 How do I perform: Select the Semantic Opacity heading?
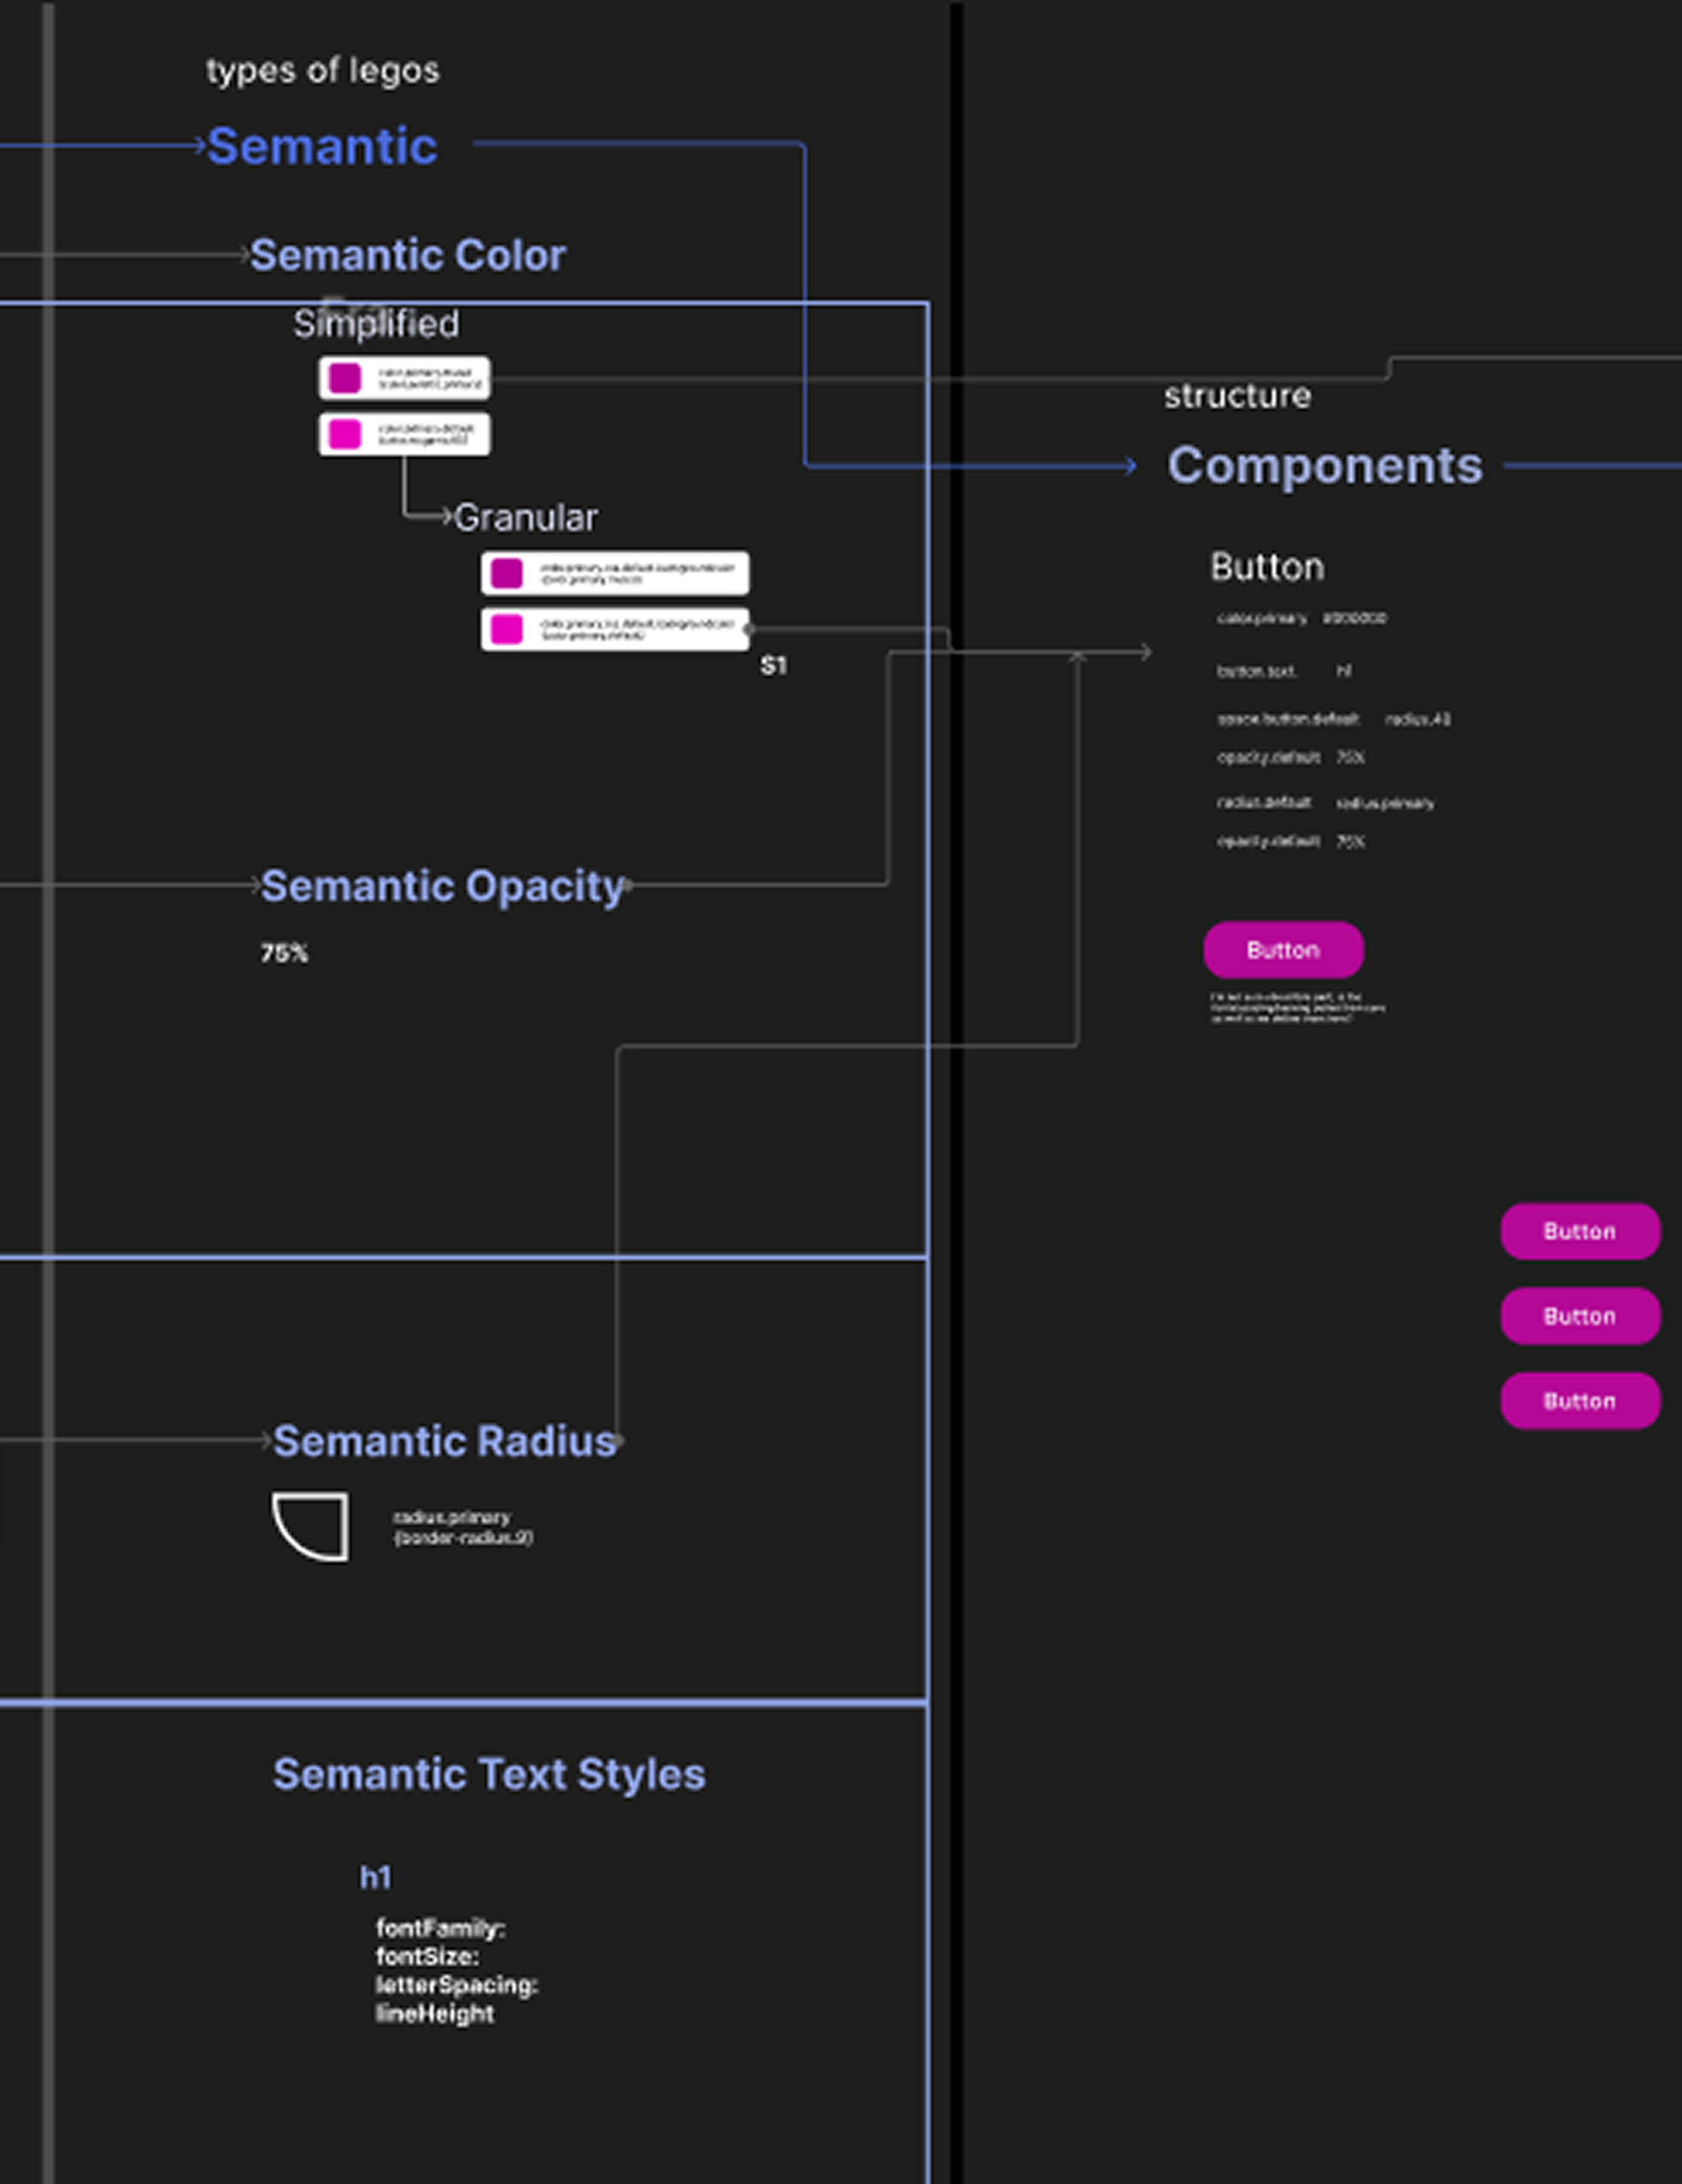(x=442, y=887)
